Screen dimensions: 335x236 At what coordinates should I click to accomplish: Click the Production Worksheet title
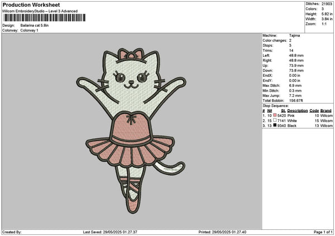pos(31,5)
